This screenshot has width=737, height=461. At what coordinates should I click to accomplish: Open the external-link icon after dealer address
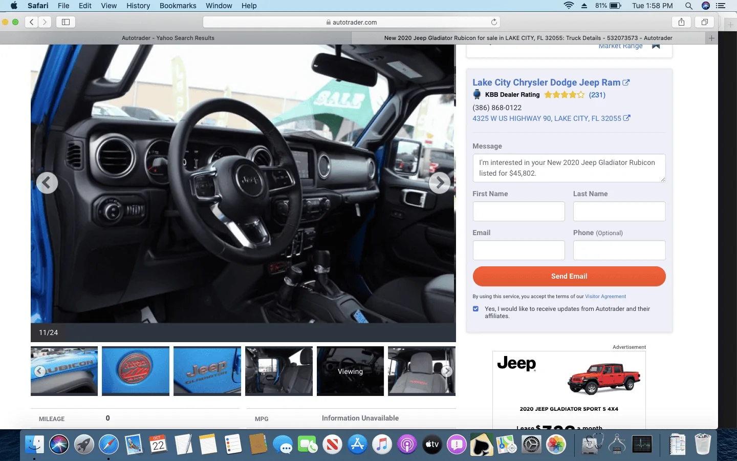(626, 118)
